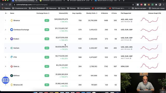Sort by the # Coins column header
Screen dimensions: 166x93
click(x=114, y=13)
